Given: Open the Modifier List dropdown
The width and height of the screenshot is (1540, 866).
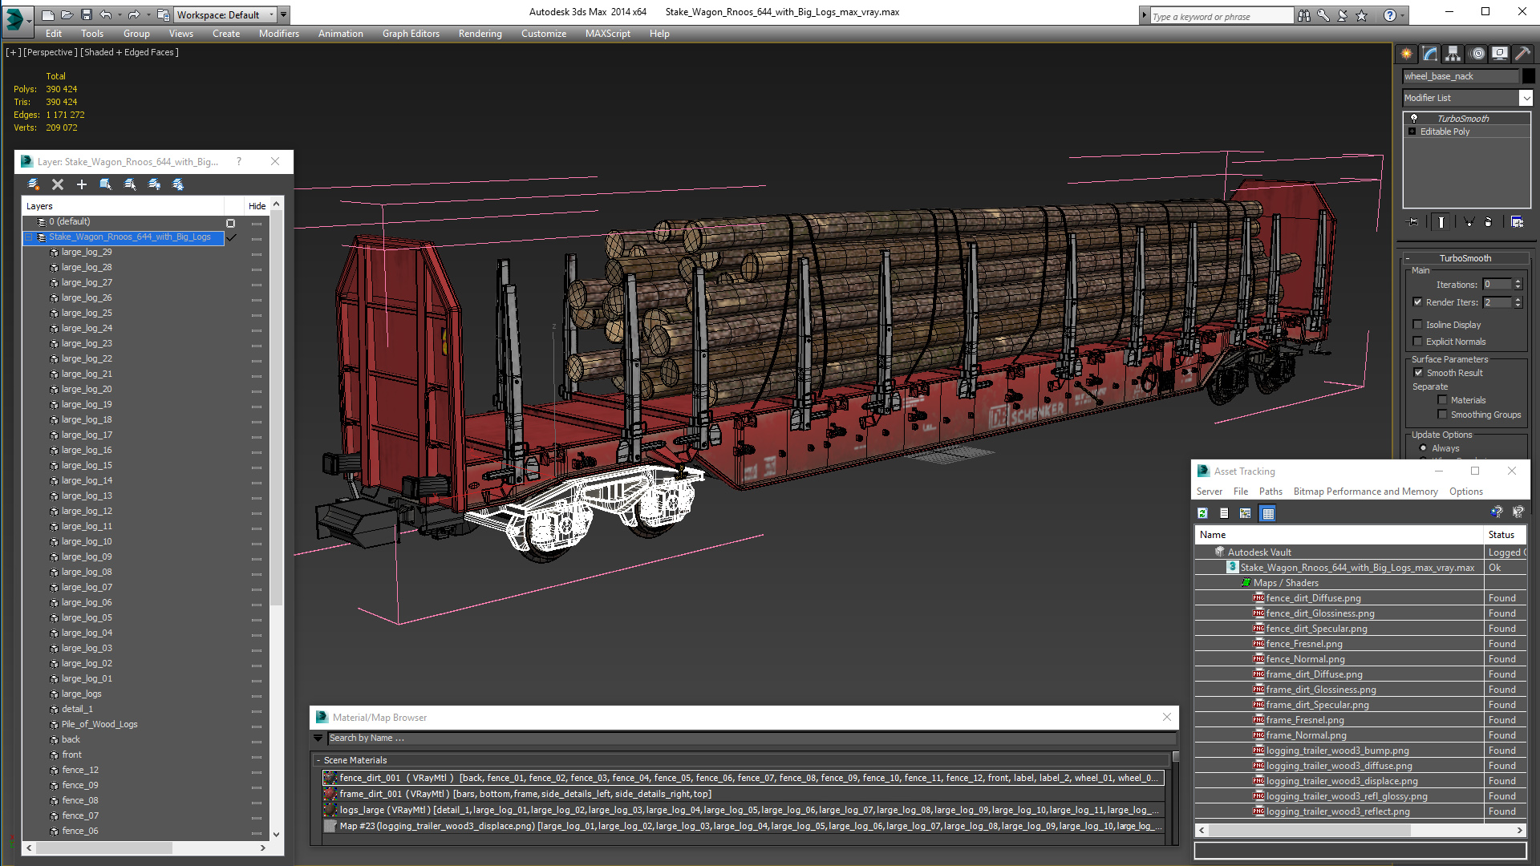Looking at the screenshot, I should click(x=1526, y=98).
